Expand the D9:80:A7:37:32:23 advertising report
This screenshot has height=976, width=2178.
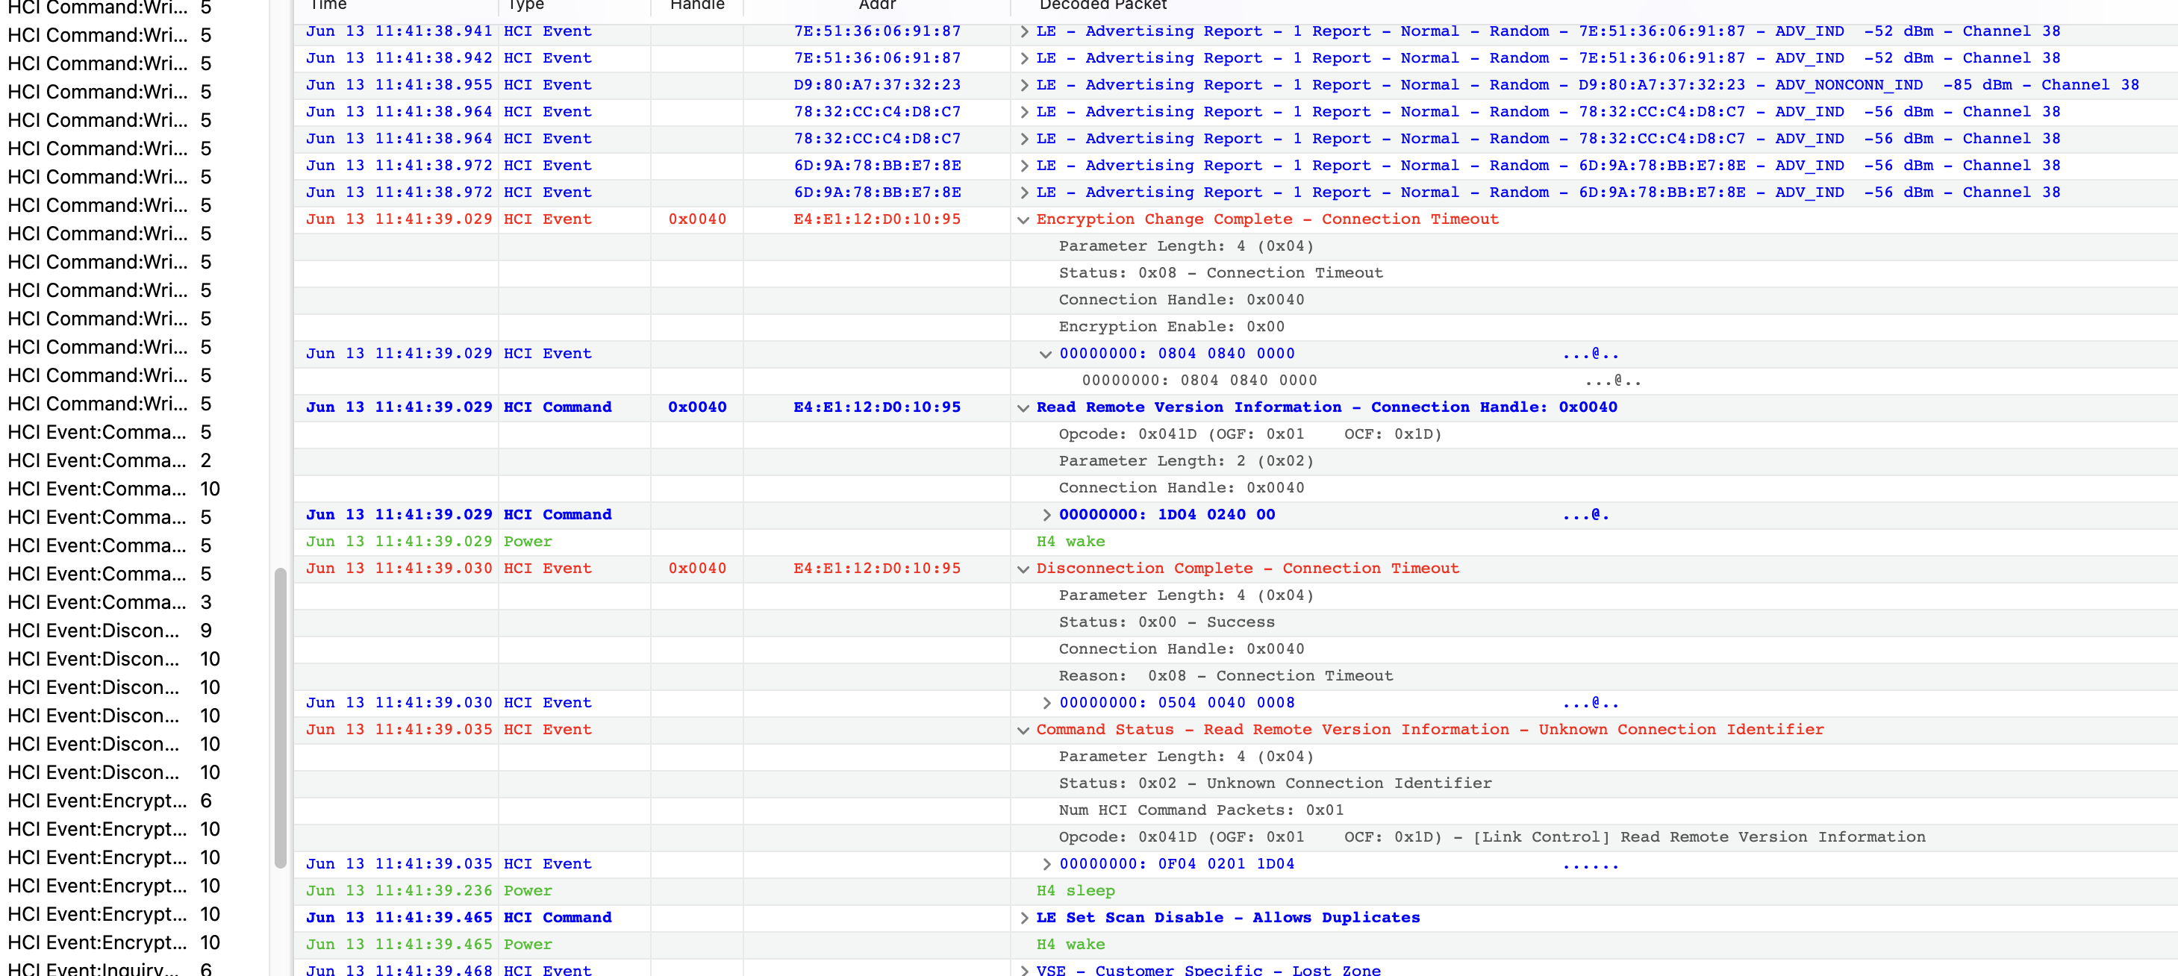(x=1023, y=85)
